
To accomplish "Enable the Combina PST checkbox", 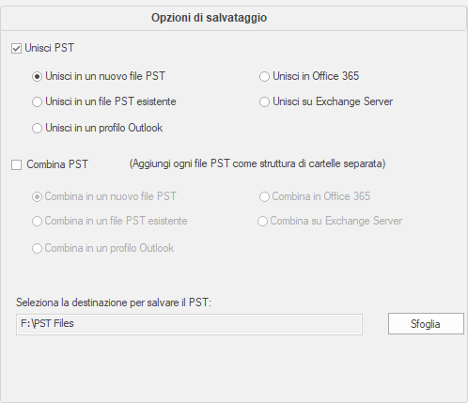I will pos(16,164).
